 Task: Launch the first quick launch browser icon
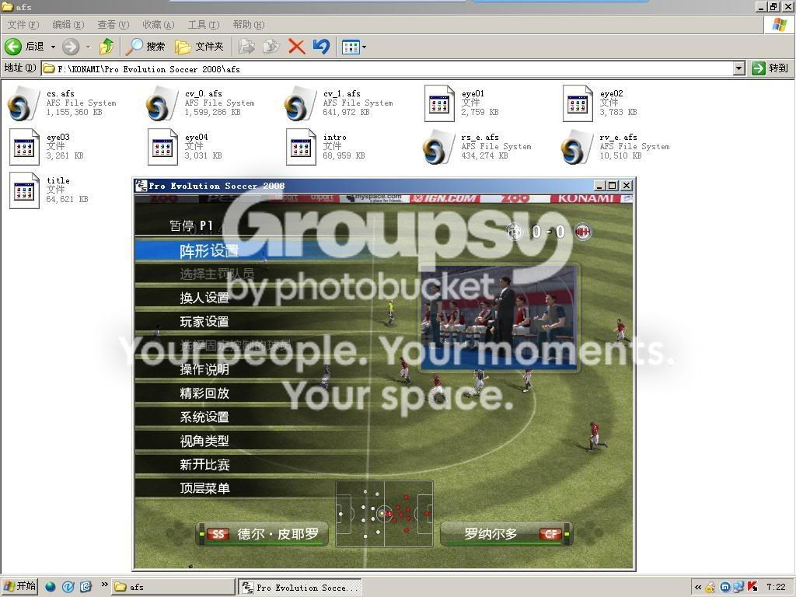pyautogui.click(x=51, y=587)
